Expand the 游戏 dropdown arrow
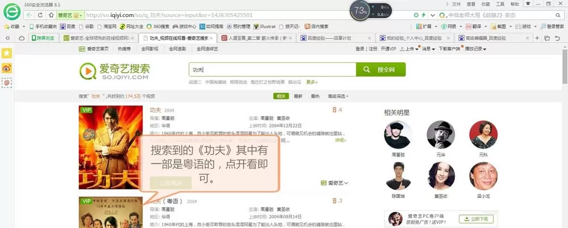Screen dimensions: 568x228 pyautogui.click(x=535, y=27)
